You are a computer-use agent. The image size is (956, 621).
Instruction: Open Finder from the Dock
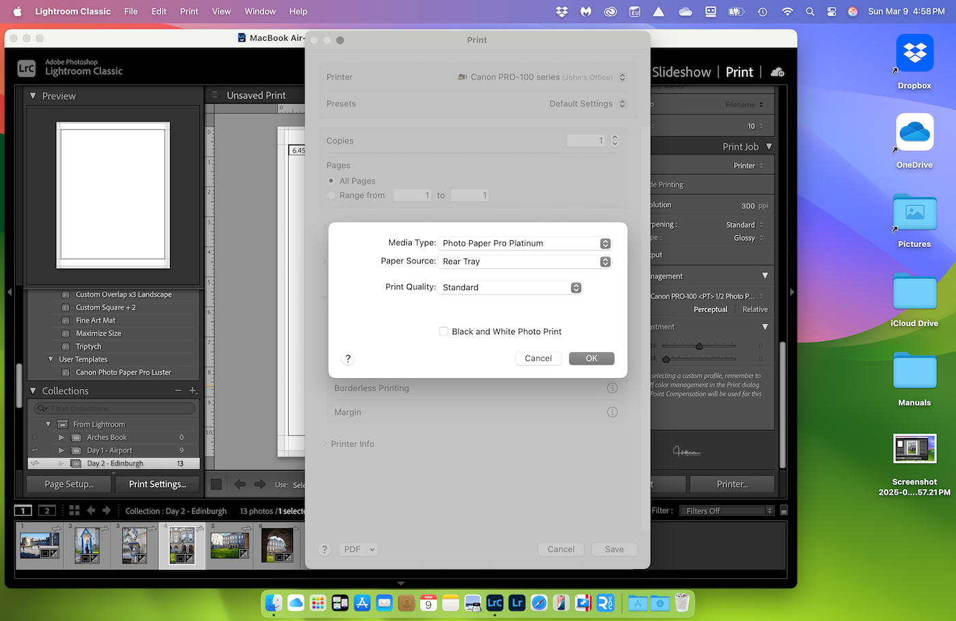tap(274, 603)
